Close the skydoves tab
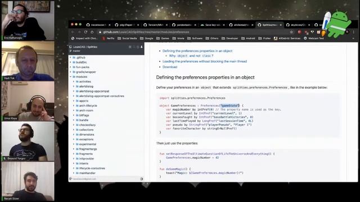The width and height of the screenshot is (360, 202). (x=309, y=25)
